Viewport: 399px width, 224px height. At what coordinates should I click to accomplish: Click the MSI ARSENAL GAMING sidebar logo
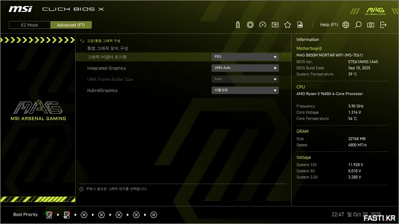(x=38, y=110)
